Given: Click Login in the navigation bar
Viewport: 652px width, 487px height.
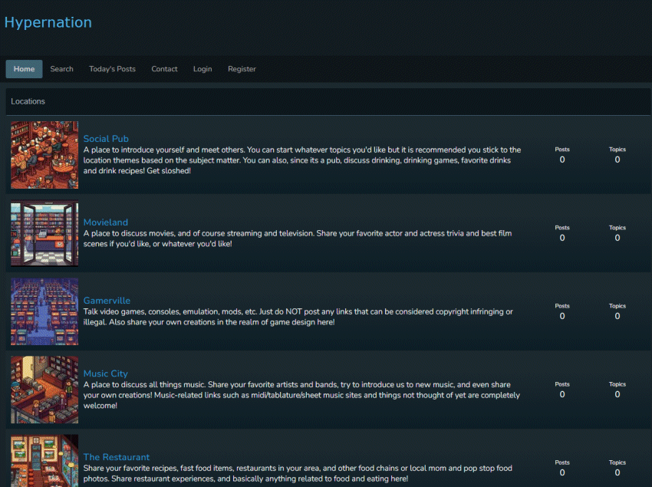Looking at the screenshot, I should (203, 69).
